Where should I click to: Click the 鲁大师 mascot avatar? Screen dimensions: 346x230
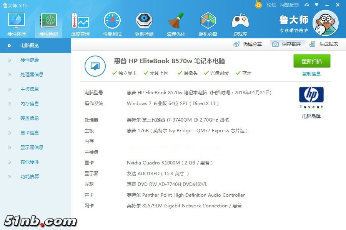pos(326,23)
